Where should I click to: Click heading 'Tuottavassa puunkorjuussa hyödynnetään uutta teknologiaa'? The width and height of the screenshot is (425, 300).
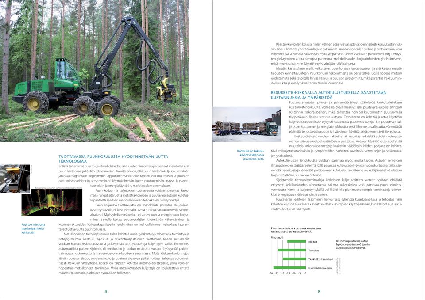tap(113, 159)
